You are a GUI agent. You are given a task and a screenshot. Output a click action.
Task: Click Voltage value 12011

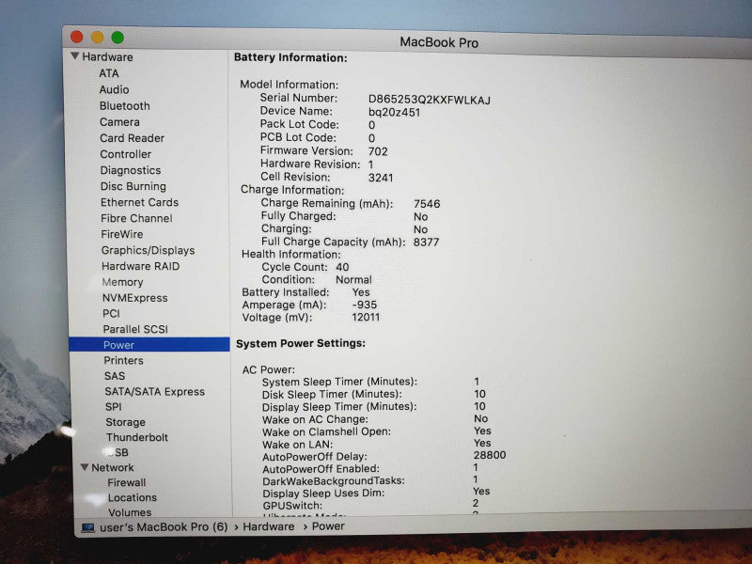(366, 317)
